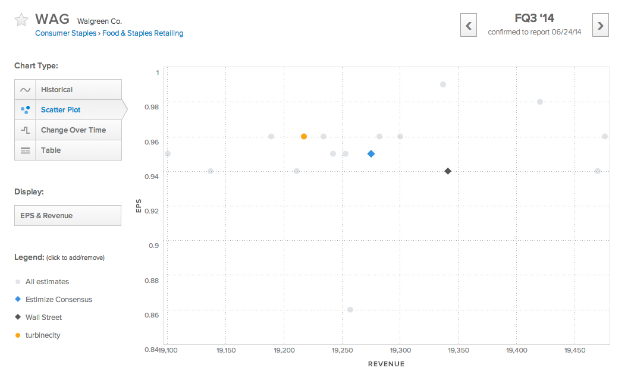Click the EPS axis label
631x371 pixels.
tap(139, 206)
